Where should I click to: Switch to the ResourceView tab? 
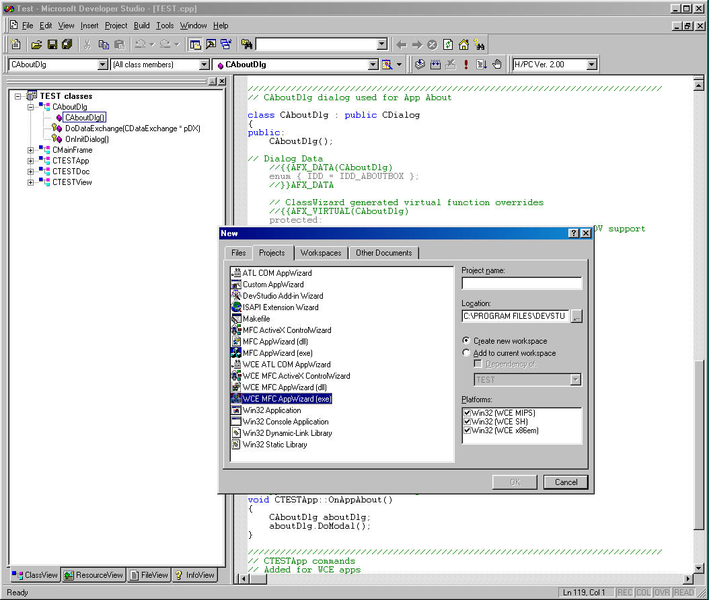[x=94, y=575]
